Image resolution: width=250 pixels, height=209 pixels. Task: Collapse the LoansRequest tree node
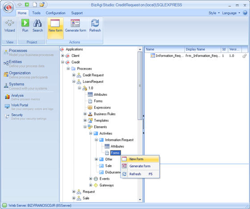coord(74,82)
